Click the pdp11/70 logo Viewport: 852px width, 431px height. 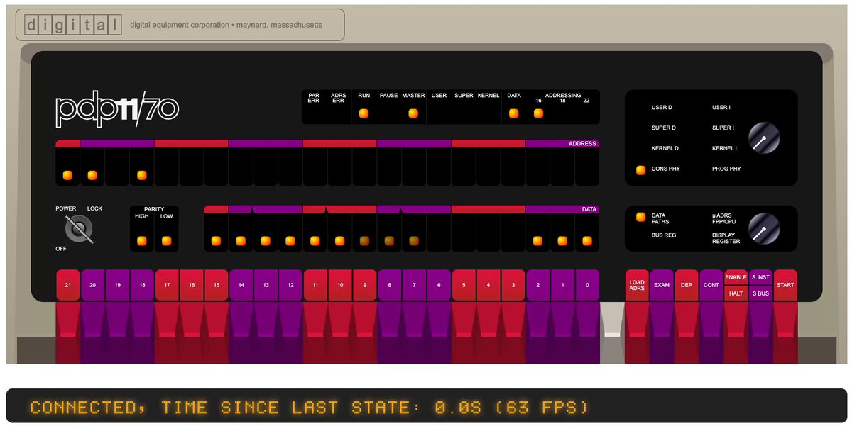point(117,108)
